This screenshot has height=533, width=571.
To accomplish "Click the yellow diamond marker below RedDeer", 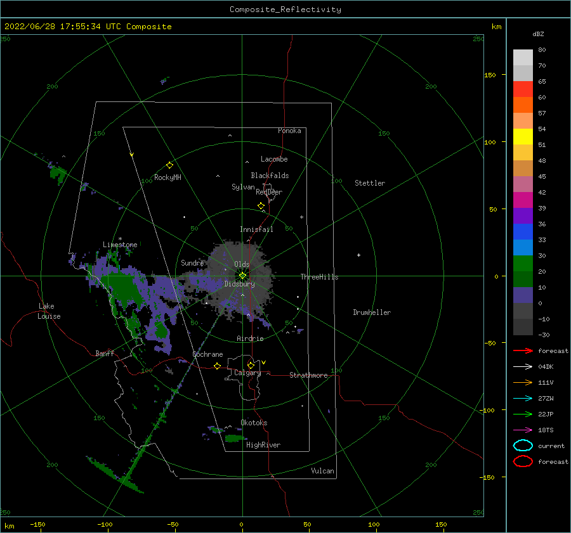I will coord(261,206).
